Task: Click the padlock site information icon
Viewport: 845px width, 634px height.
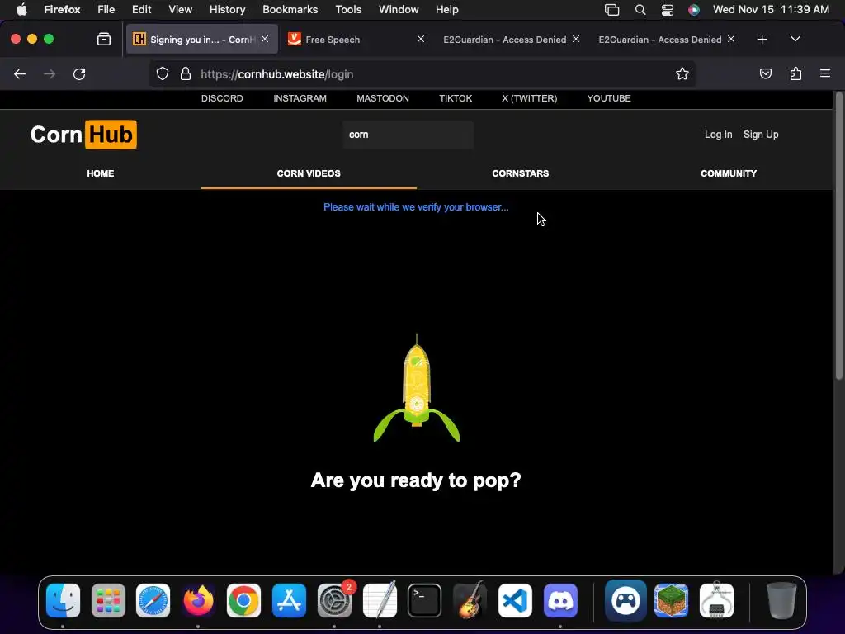Action: (x=186, y=73)
